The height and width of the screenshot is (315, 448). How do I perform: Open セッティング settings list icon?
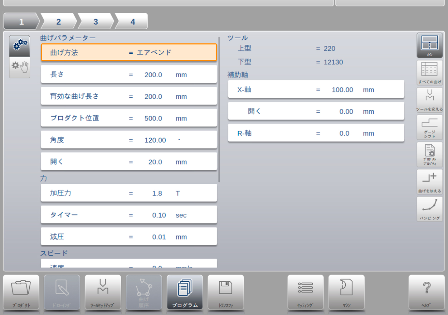tap(305, 292)
